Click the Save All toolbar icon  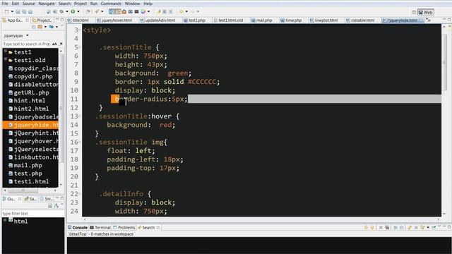[24, 11]
